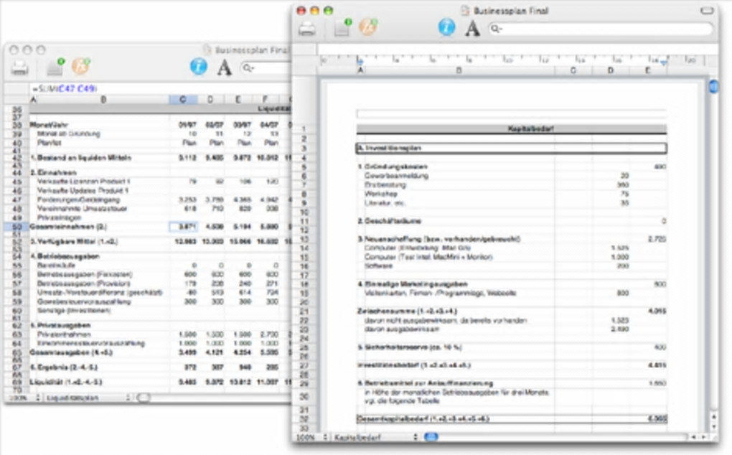The height and width of the screenshot is (455, 732).
Task: Click the print icon in the back window
Action: 19,68
